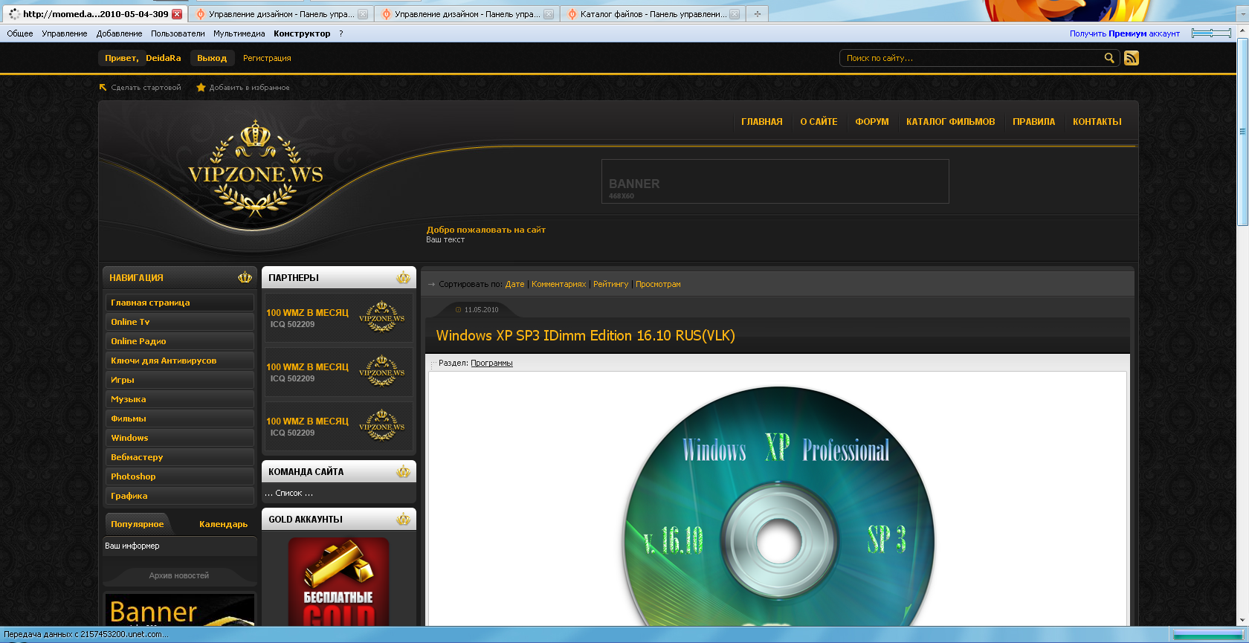Click the date 11.05.2010 on the post
The width and height of the screenshot is (1249, 643).
tap(481, 310)
